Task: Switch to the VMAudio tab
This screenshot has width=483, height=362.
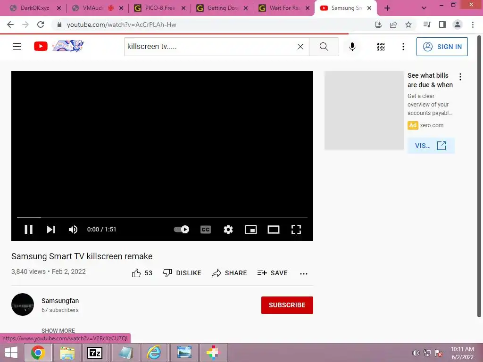Action: point(92,8)
